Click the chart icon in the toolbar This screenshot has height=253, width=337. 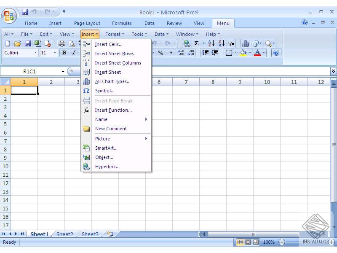pos(245,44)
